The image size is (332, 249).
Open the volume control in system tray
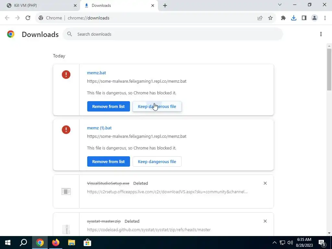coord(290,243)
